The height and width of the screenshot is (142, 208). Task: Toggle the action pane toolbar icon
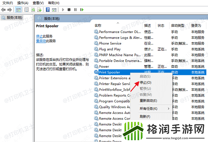coord(54,10)
